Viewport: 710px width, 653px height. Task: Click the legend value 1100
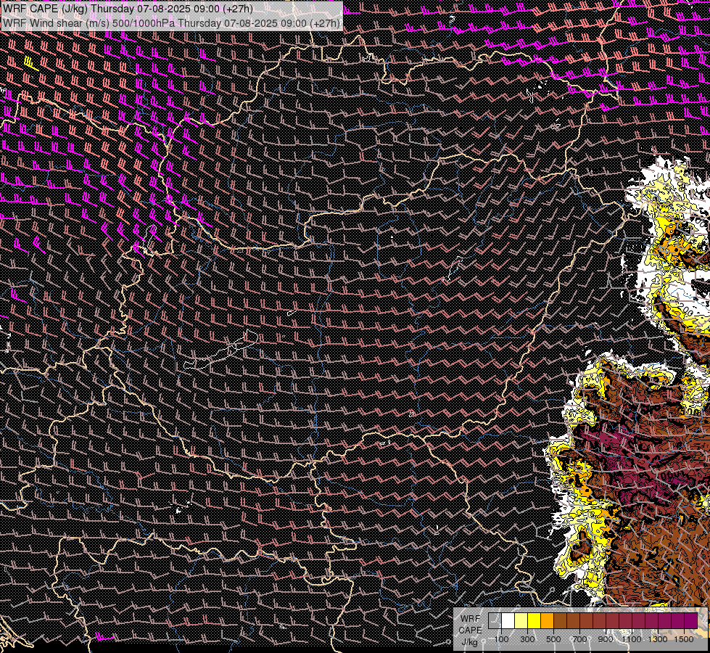(631, 639)
